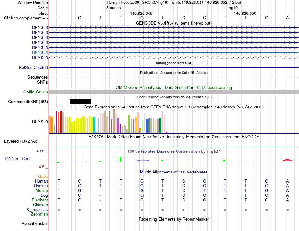
Task: Open the OMIM Gene Phenotypes track title
Action: coord(174,87)
